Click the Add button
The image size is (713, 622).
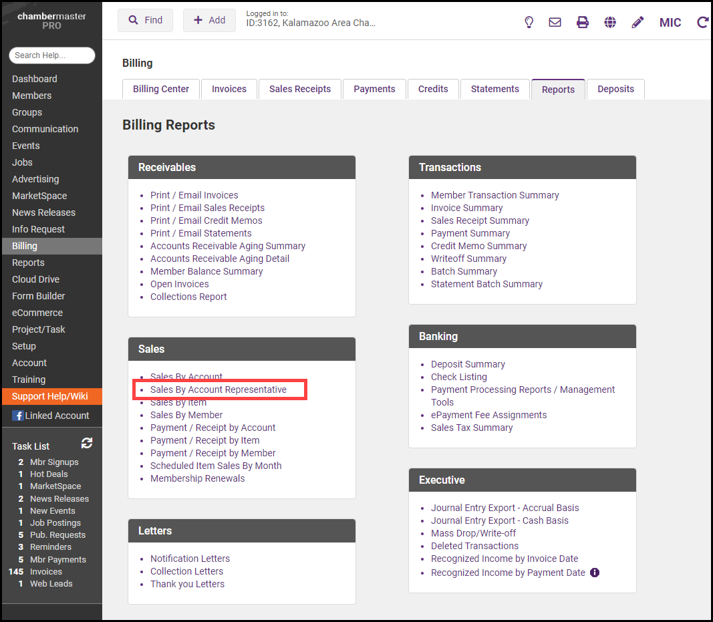click(209, 20)
